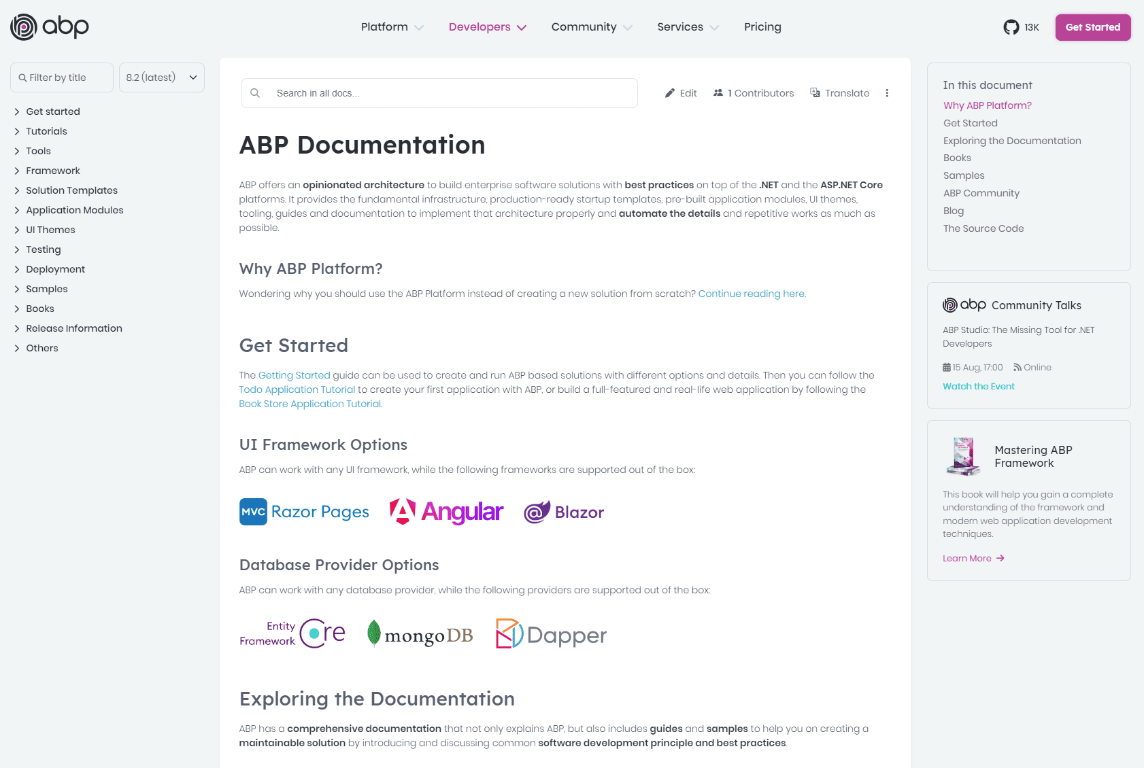The image size is (1144, 768).
Task: Click the Dapper logo
Action: [x=551, y=634]
